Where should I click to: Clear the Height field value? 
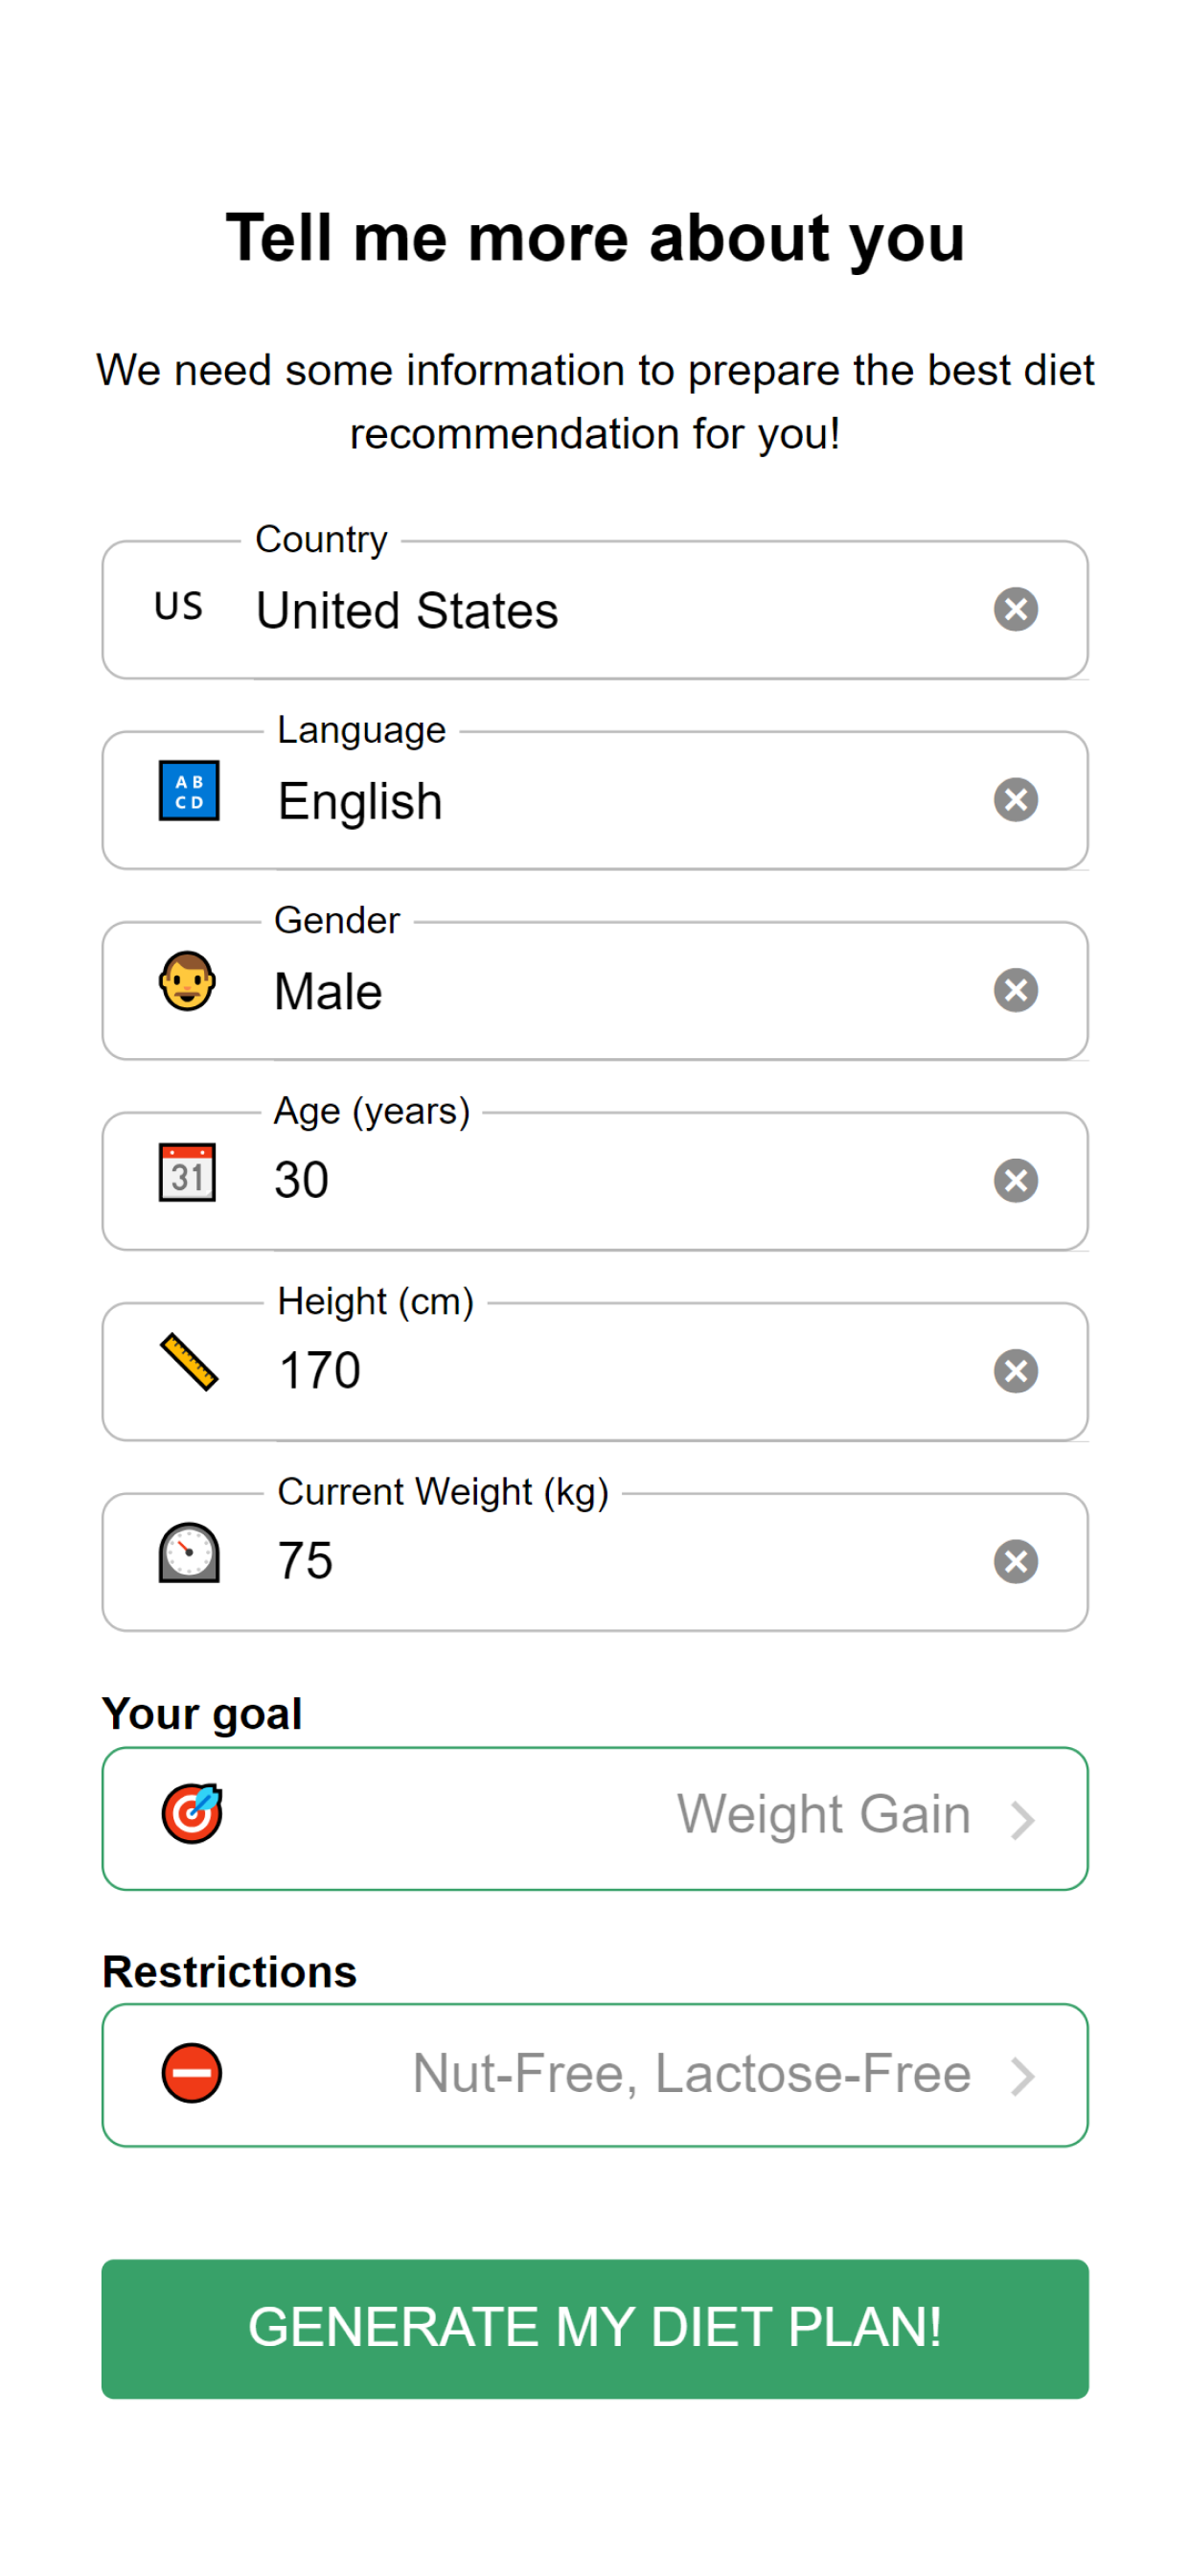click(x=1015, y=1371)
